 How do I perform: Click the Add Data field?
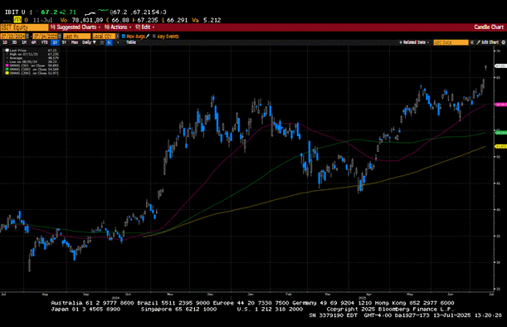click(451, 42)
